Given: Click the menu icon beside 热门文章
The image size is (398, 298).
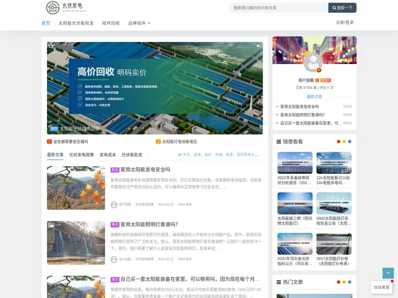Looking at the screenshot, I should [279, 282].
